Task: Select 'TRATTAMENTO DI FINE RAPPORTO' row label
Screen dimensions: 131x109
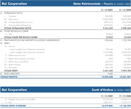Action: (32, 40)
